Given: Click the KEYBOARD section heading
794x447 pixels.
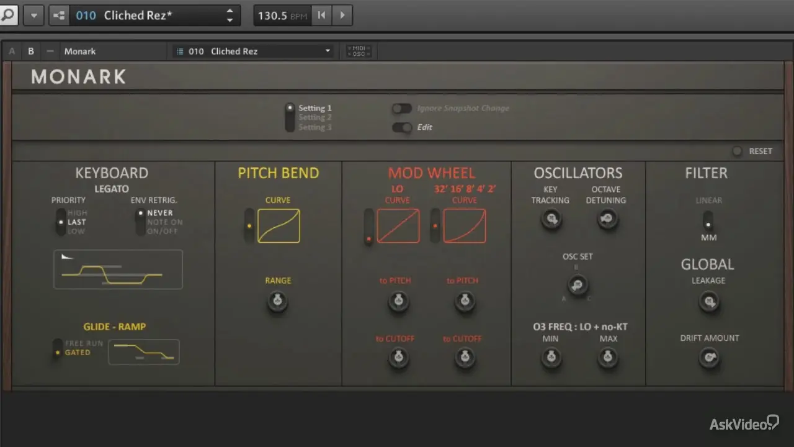Looking at the screenshot, I should (x=112, y=173).
